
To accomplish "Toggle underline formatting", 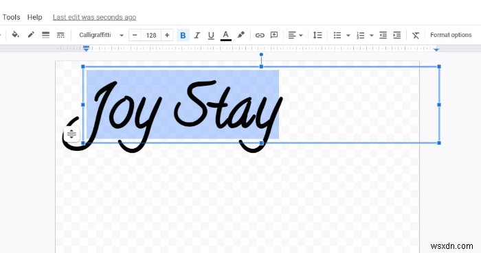I will pyautogui.click(x=211, y=35).
